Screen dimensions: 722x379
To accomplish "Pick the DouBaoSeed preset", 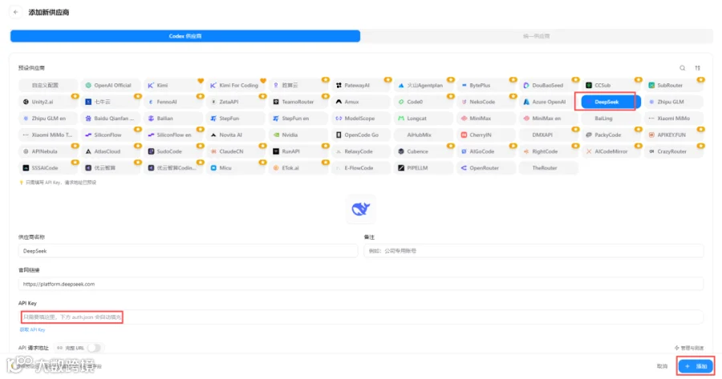I will tap(549, 86).
